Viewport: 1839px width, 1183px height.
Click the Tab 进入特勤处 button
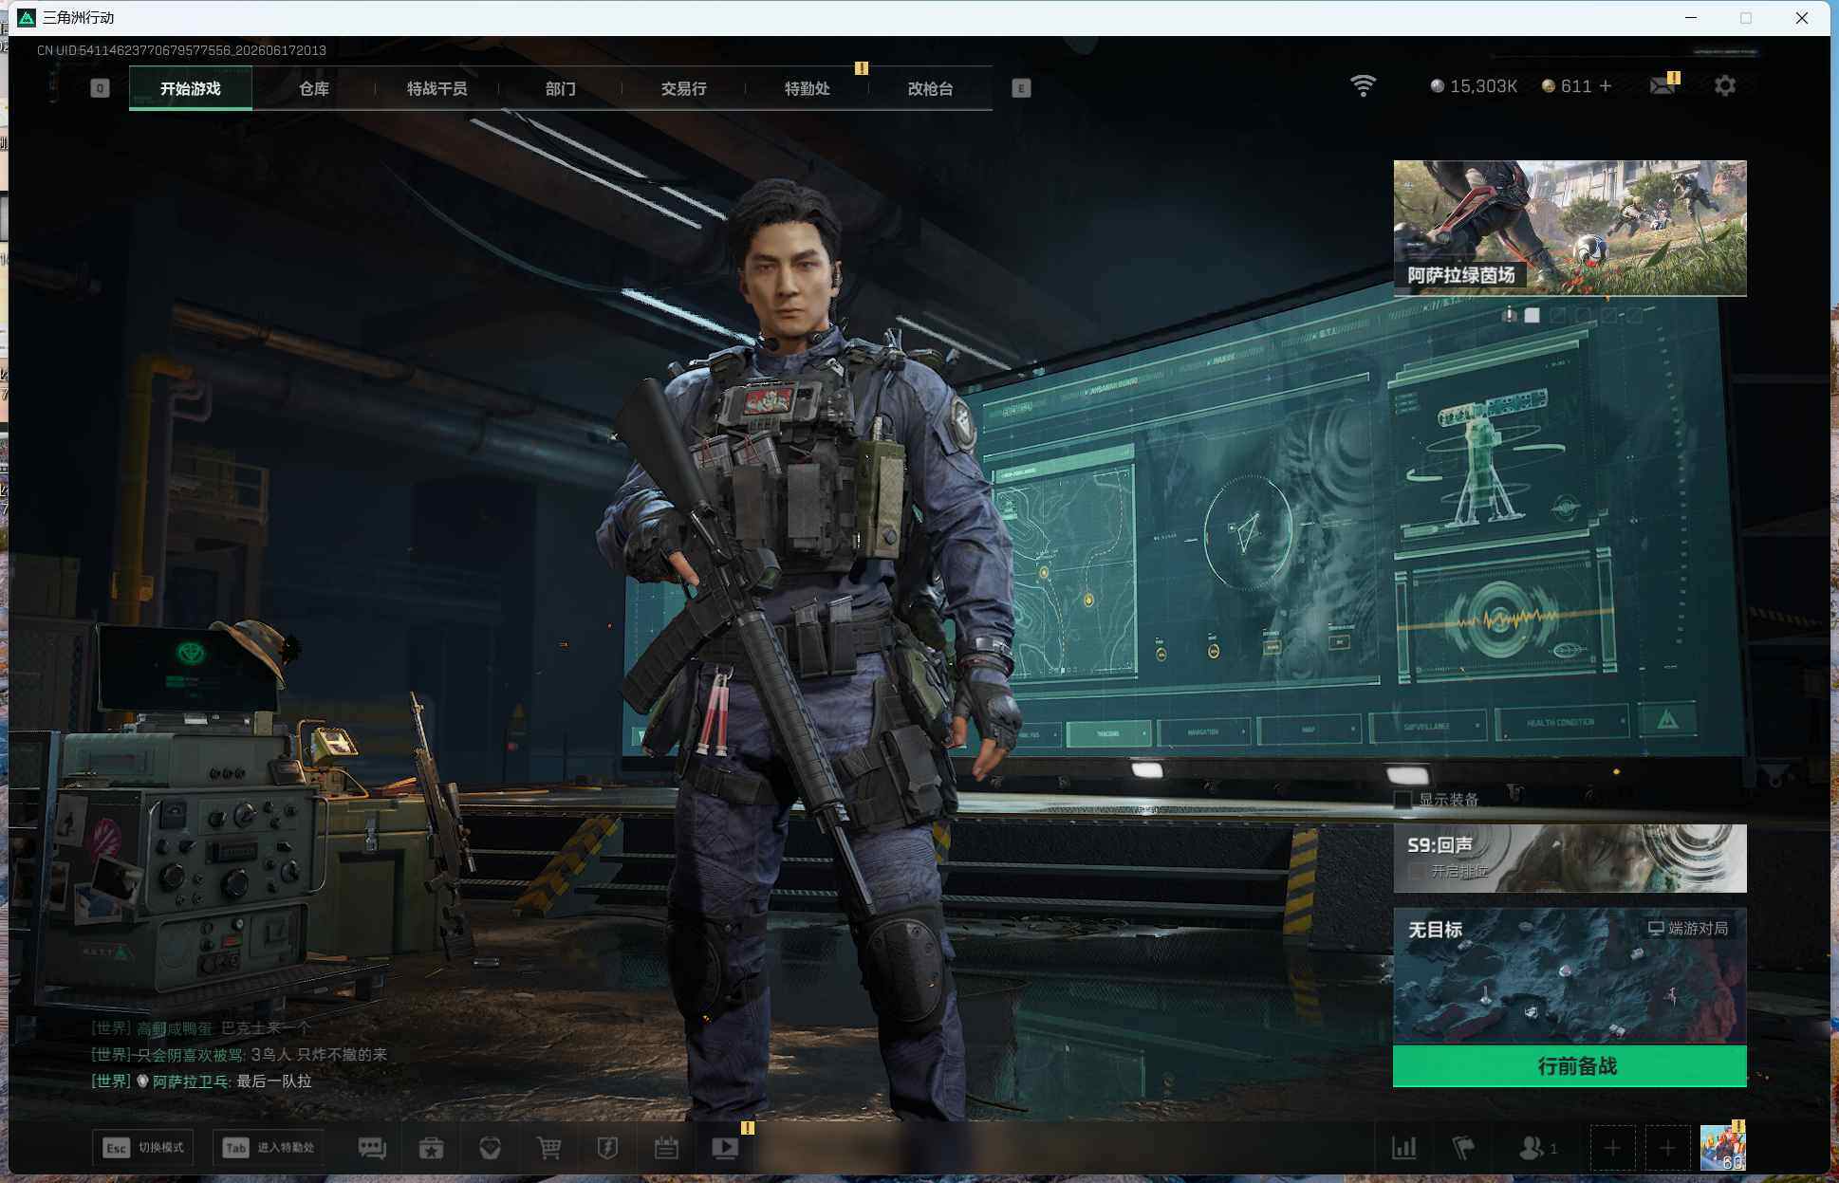point(269,1148)
